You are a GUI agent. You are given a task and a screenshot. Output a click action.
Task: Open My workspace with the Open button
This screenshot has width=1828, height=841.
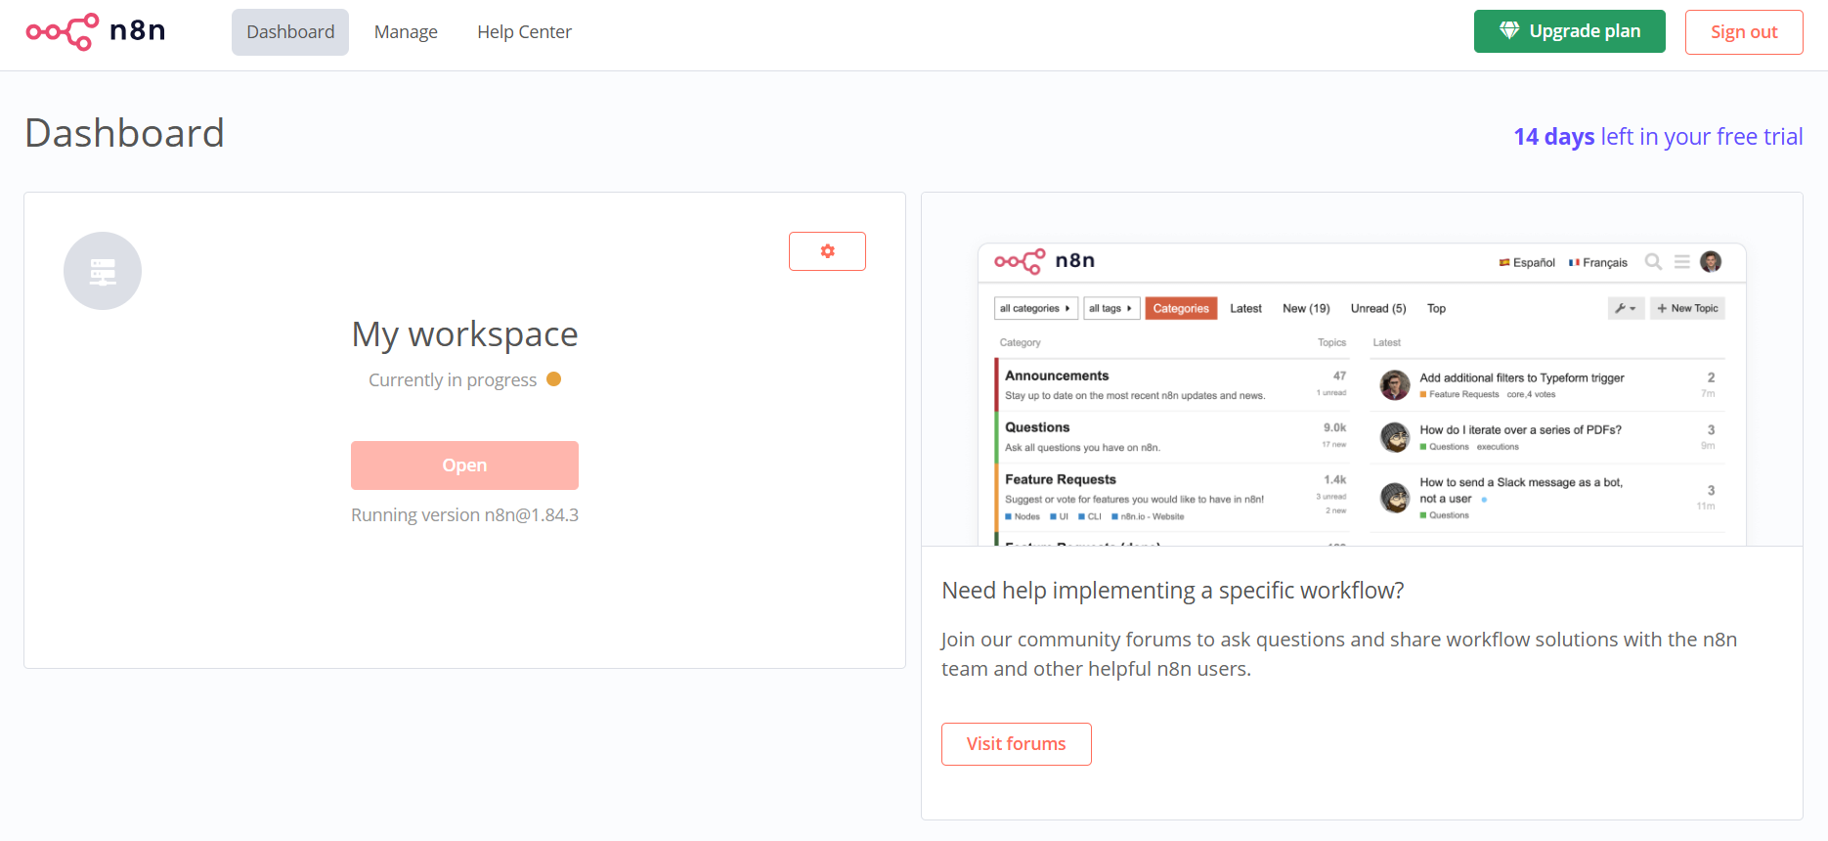(464, 465)
